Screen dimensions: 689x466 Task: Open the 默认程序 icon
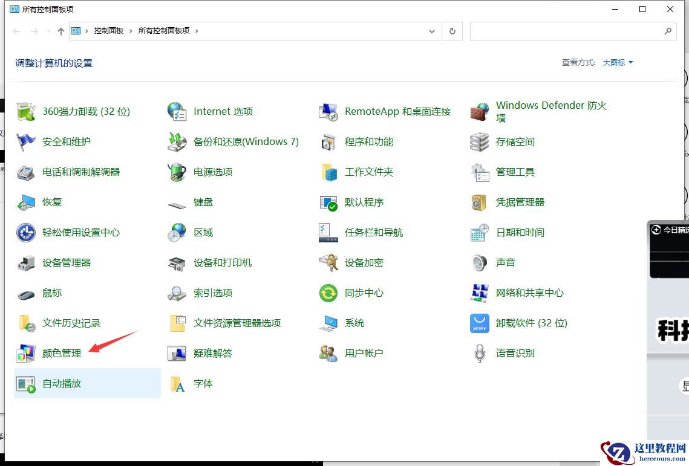pos(328,202)
